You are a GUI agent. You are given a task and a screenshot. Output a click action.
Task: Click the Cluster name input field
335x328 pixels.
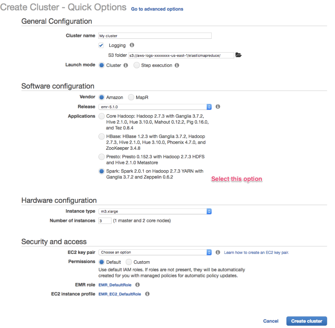(155, 36)
